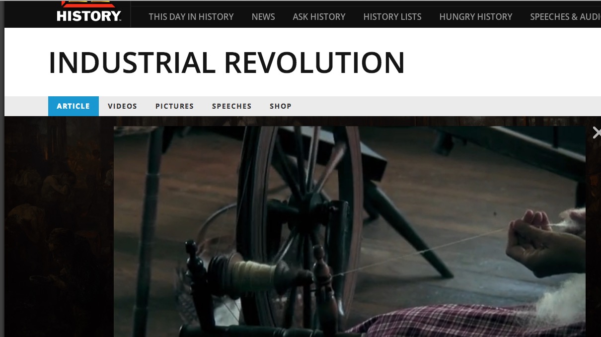Click the dimmed background left of the video
The width and height of the screenshot is (601, 337).
59,227
